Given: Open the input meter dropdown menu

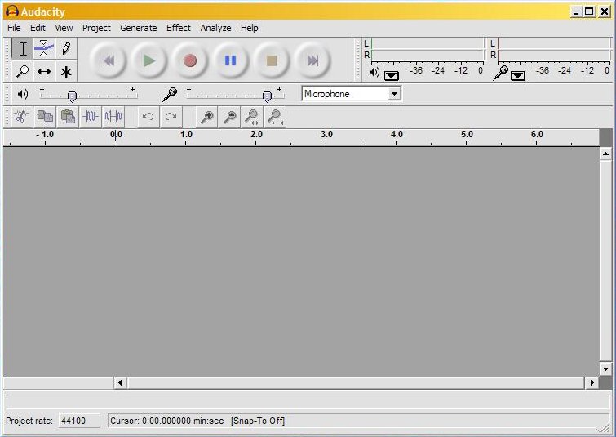Looking at the screenshot, I should [517, 74].
